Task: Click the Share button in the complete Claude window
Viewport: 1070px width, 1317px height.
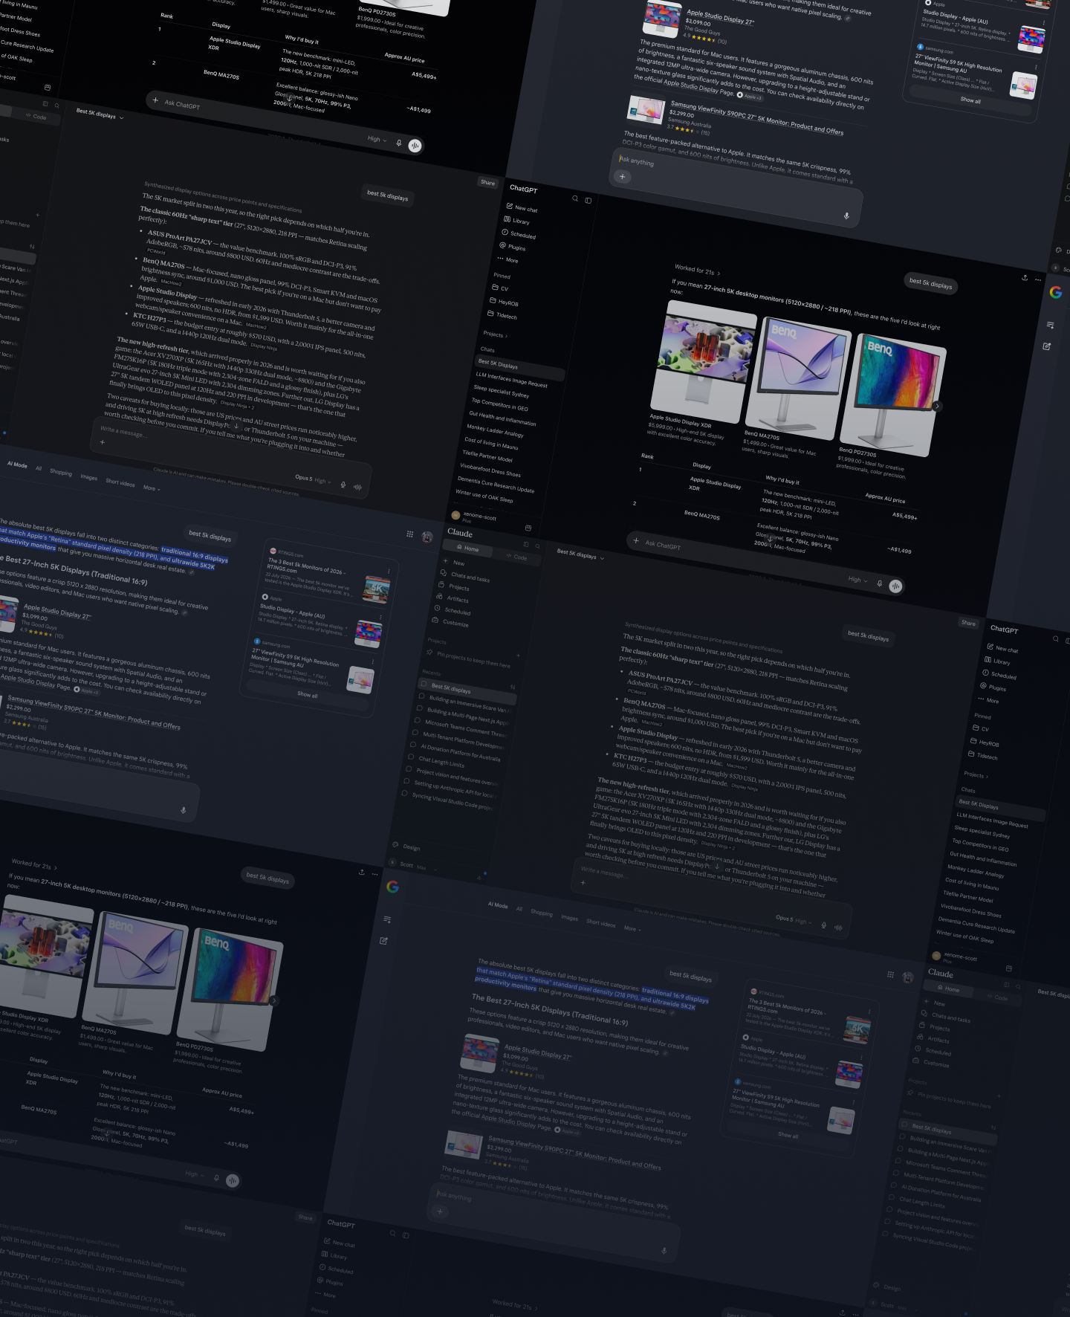Action: (968, 623)
